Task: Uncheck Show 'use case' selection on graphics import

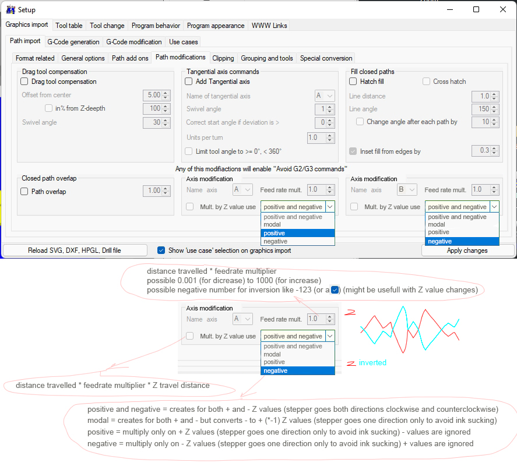Action: [x=161, y=250]
